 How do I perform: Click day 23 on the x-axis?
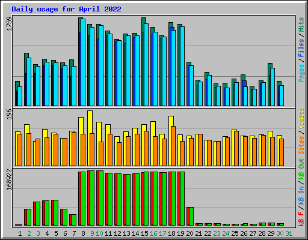pos(217,233)
